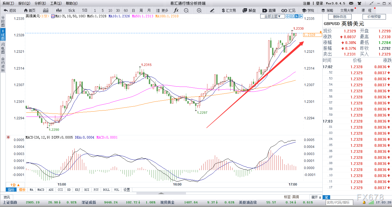Screen dimensions: 392x207
Task: Apply the RSI indicator
Action: (87, 190)
